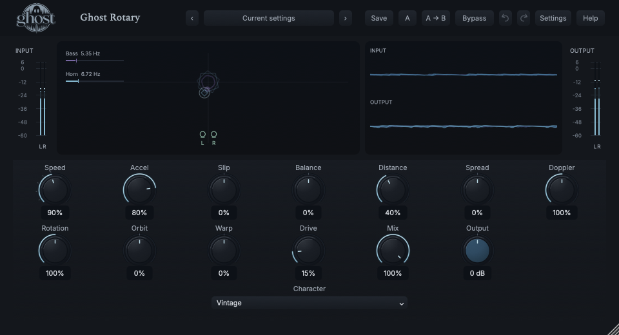Click the Warp 0% value field

tap(224, 273)
